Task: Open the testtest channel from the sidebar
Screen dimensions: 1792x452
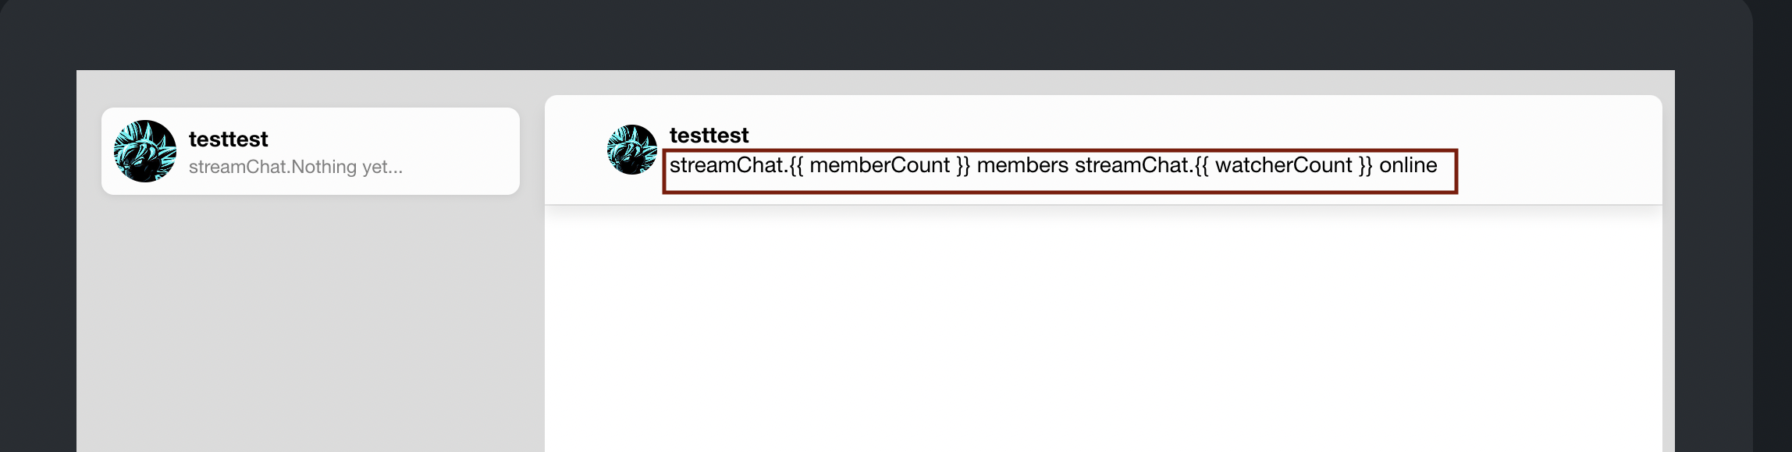Action: pyautogui.click(x=312, y=150)
